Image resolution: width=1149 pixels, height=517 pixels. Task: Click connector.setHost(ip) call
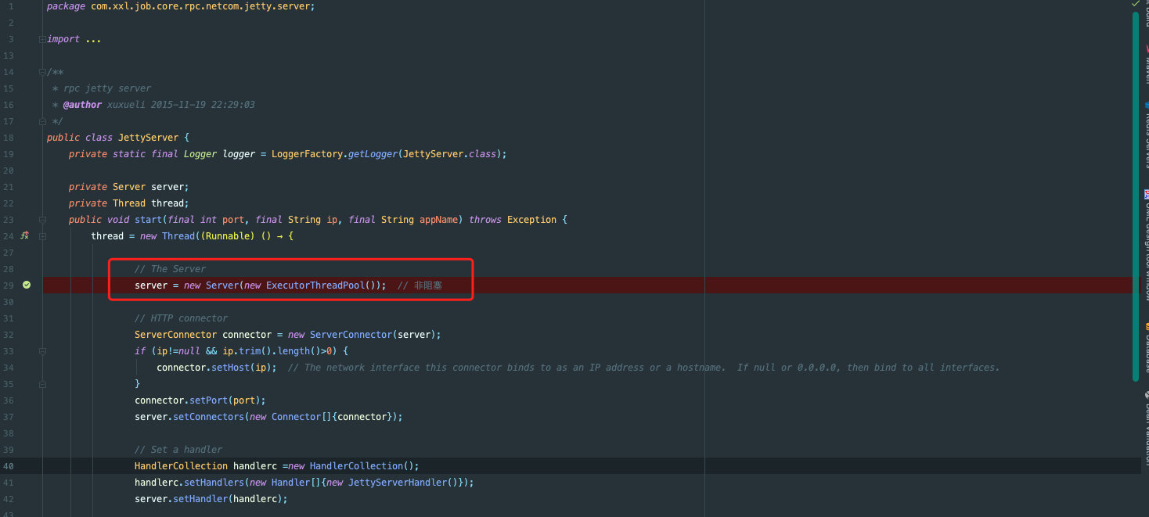(x=216, y=368)
